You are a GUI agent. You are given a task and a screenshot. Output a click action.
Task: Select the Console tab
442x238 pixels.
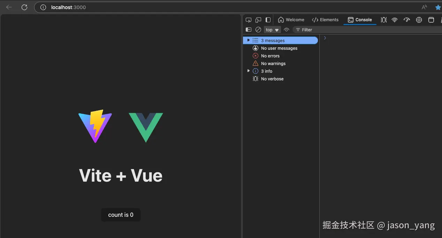click(360, 20)
